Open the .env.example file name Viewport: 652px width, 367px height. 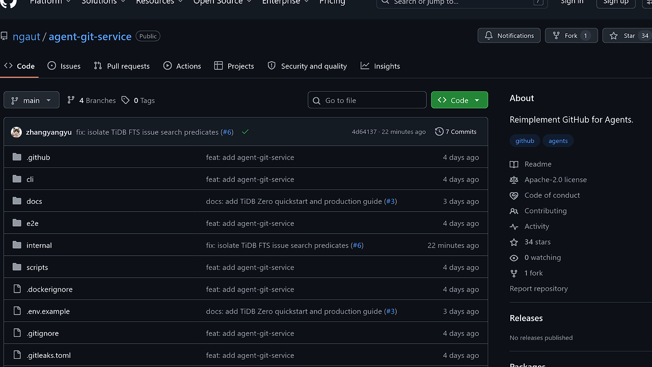pyautogui.click(x=48, y=311)
